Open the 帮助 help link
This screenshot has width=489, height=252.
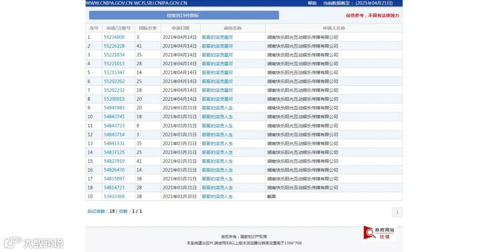(312, 3)
